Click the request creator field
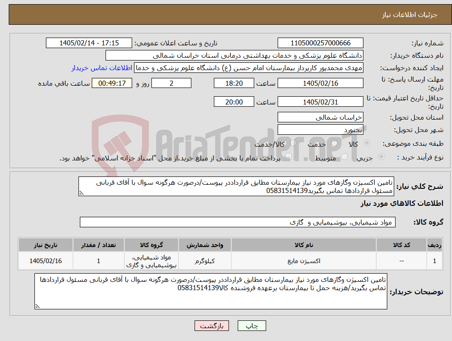This screenshot has height=341, width=452. [249, 68]
